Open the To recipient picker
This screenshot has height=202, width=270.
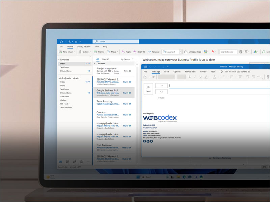(x=161, y=85)
